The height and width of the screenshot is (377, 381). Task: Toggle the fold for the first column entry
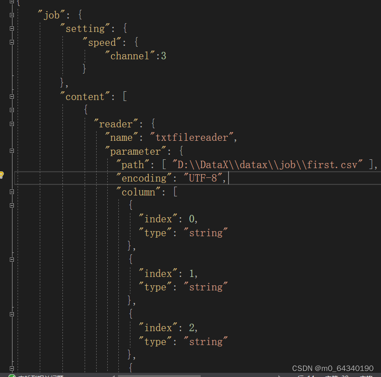pyautogui.click(x=12, y=205)
